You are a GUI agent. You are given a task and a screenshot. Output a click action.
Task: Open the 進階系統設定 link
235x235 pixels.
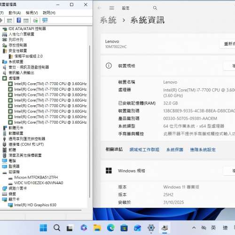pos(203,149)
